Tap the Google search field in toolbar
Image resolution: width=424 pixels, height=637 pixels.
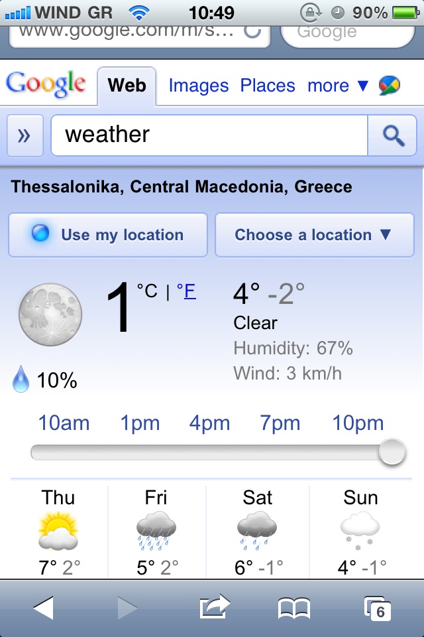coord(348,32)
